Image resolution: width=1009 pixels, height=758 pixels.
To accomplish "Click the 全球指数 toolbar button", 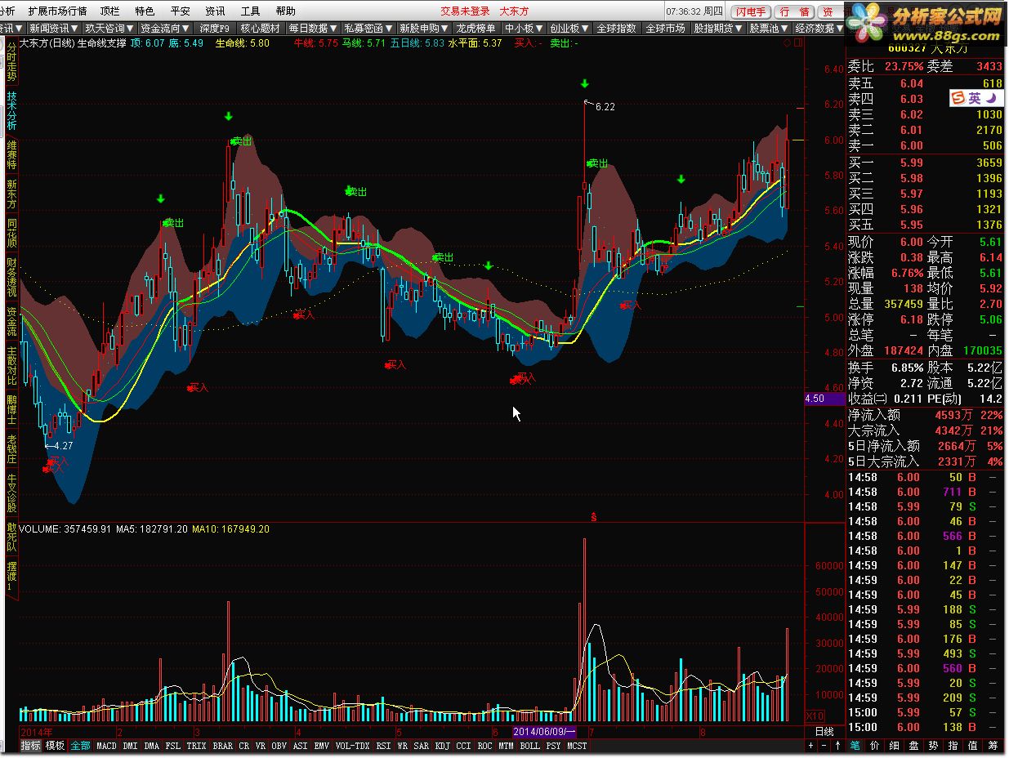I will click(616, 28).
